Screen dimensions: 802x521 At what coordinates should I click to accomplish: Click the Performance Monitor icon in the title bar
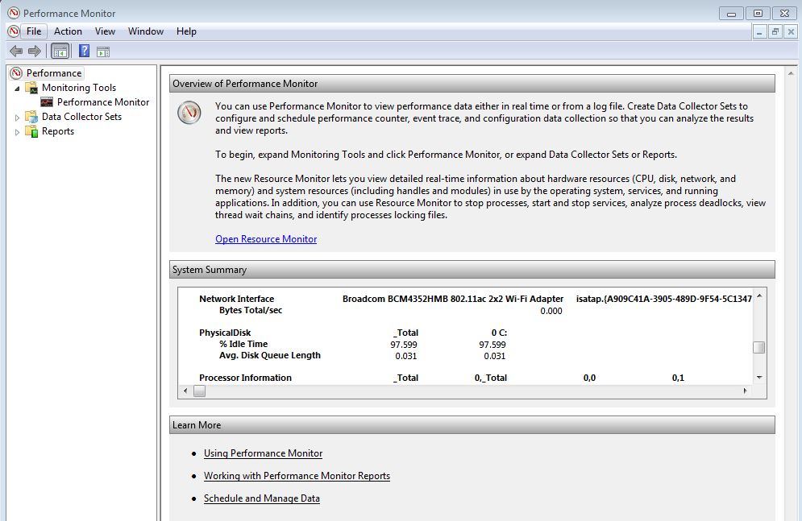coord(13,13)
